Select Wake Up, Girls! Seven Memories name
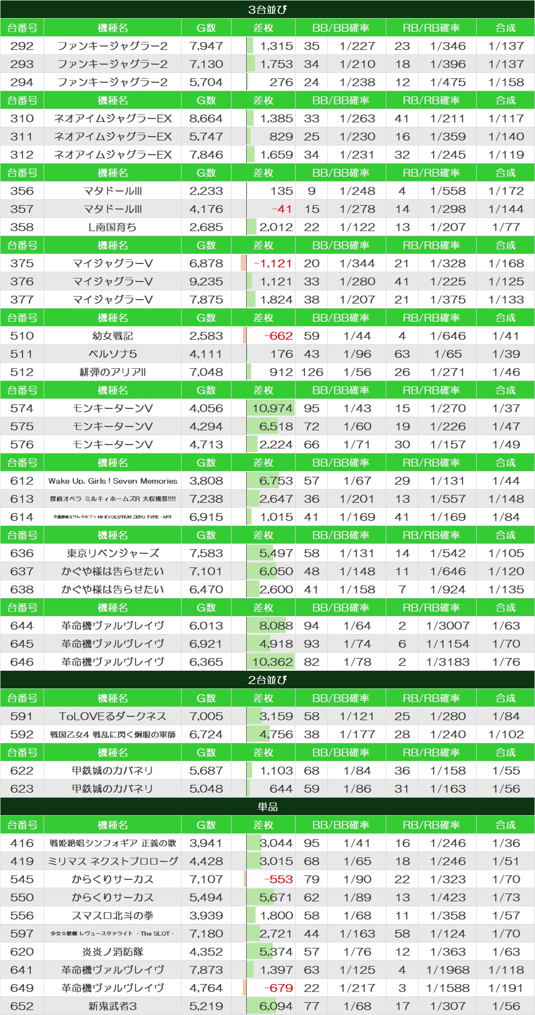Image resolution: width=535 pixels, height=1015 pixels. coord(113,481)
